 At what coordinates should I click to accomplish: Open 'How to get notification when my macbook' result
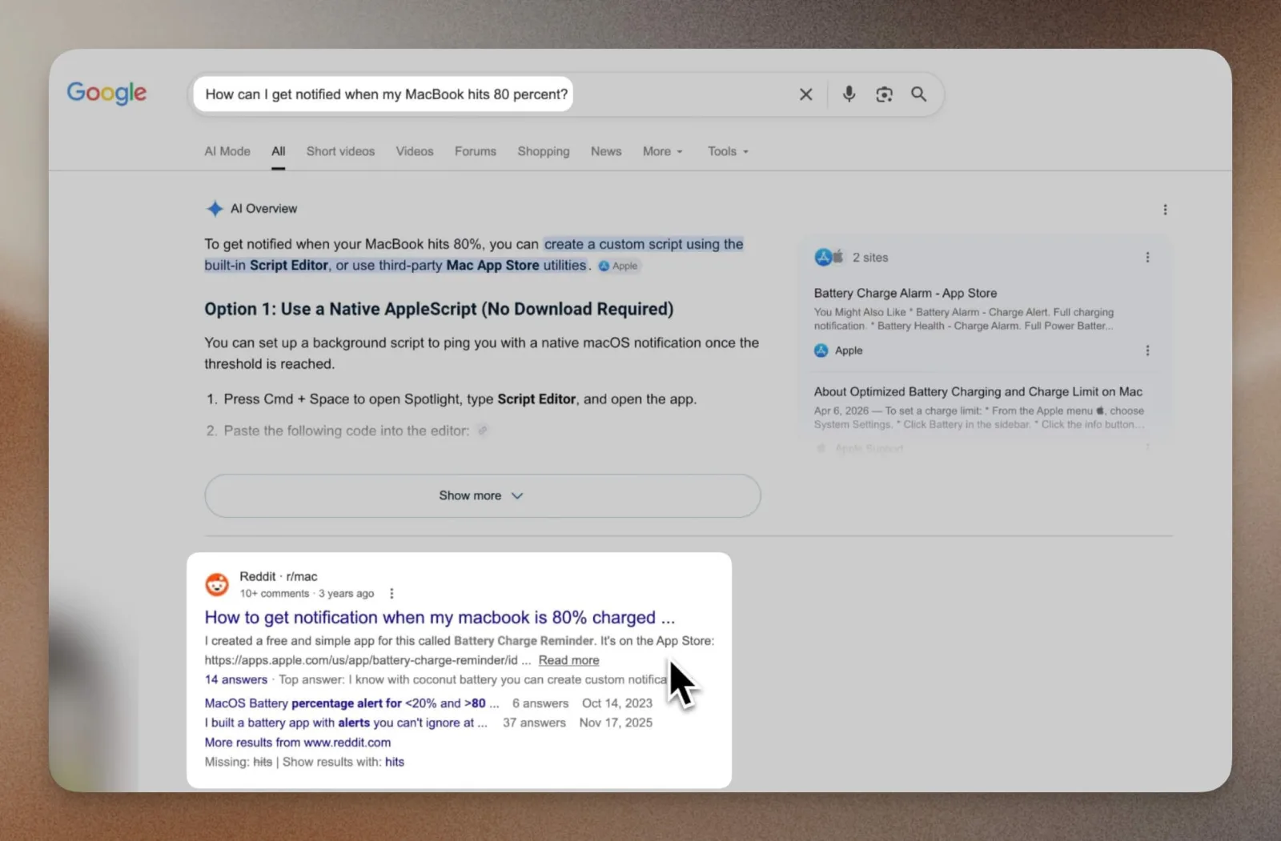point(440,618)
